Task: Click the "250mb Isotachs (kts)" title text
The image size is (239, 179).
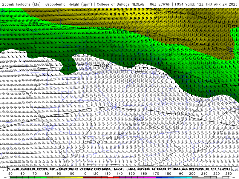Action: tap(21, 4)
